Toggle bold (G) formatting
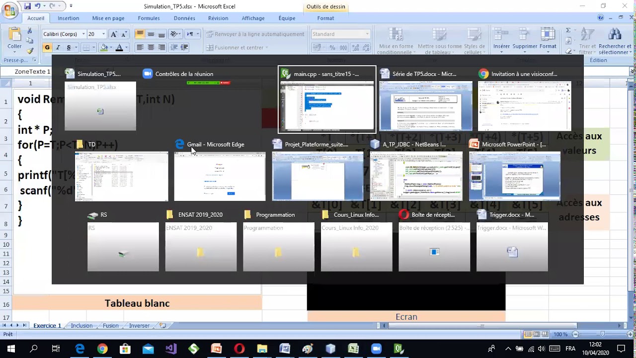Screen dimensions: 636x358 pos(47,48)
